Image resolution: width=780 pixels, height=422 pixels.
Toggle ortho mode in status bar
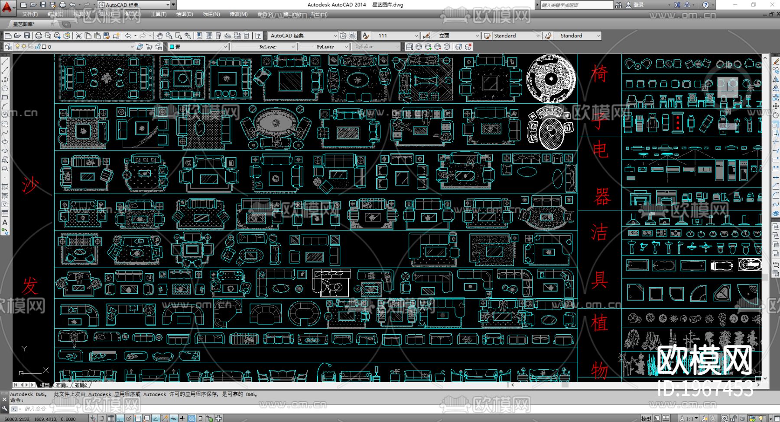pyautogui.click(x=120, y=418)
